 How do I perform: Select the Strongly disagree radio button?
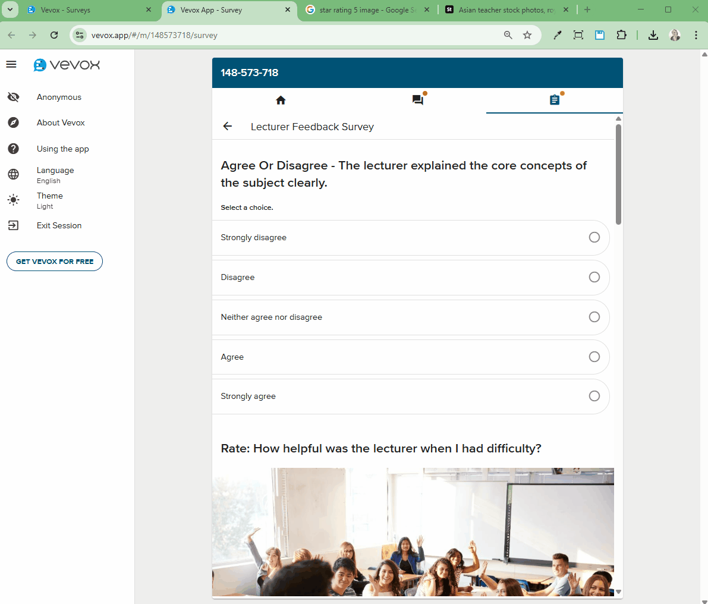tap(594, 237)
